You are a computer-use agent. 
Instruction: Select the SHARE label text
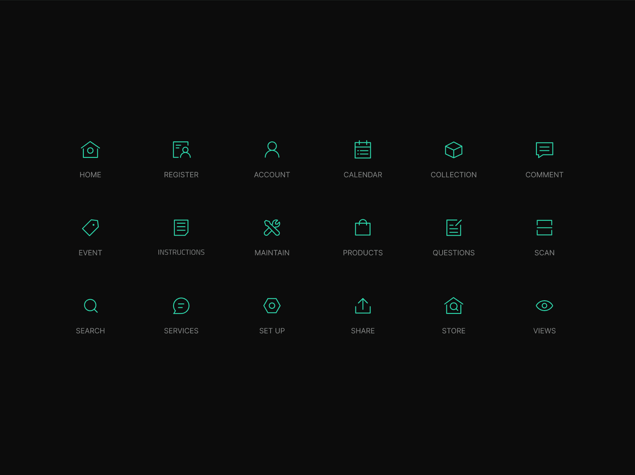363,331
